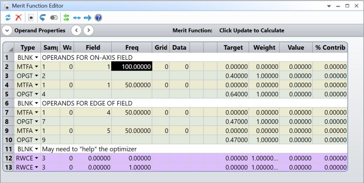
Task: Go to previous operand with left chevron
Action: pyautogui.click(x=77, y=31)
